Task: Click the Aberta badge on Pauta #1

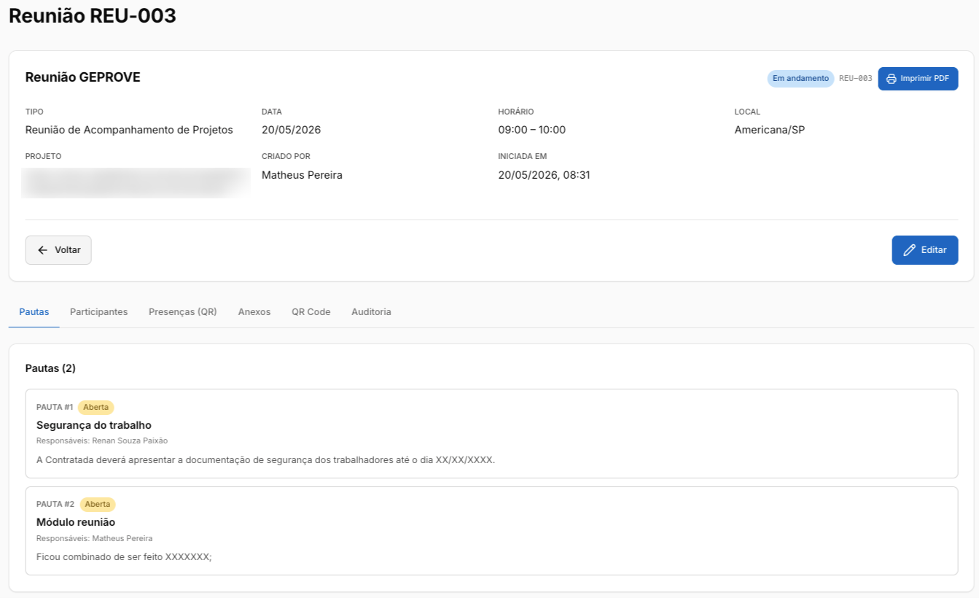Action: coord(96,408)
